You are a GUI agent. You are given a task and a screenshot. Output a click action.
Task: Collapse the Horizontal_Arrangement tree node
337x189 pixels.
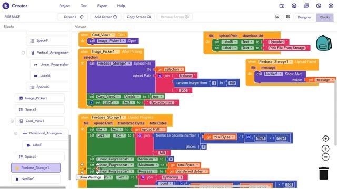coord(16,133)
